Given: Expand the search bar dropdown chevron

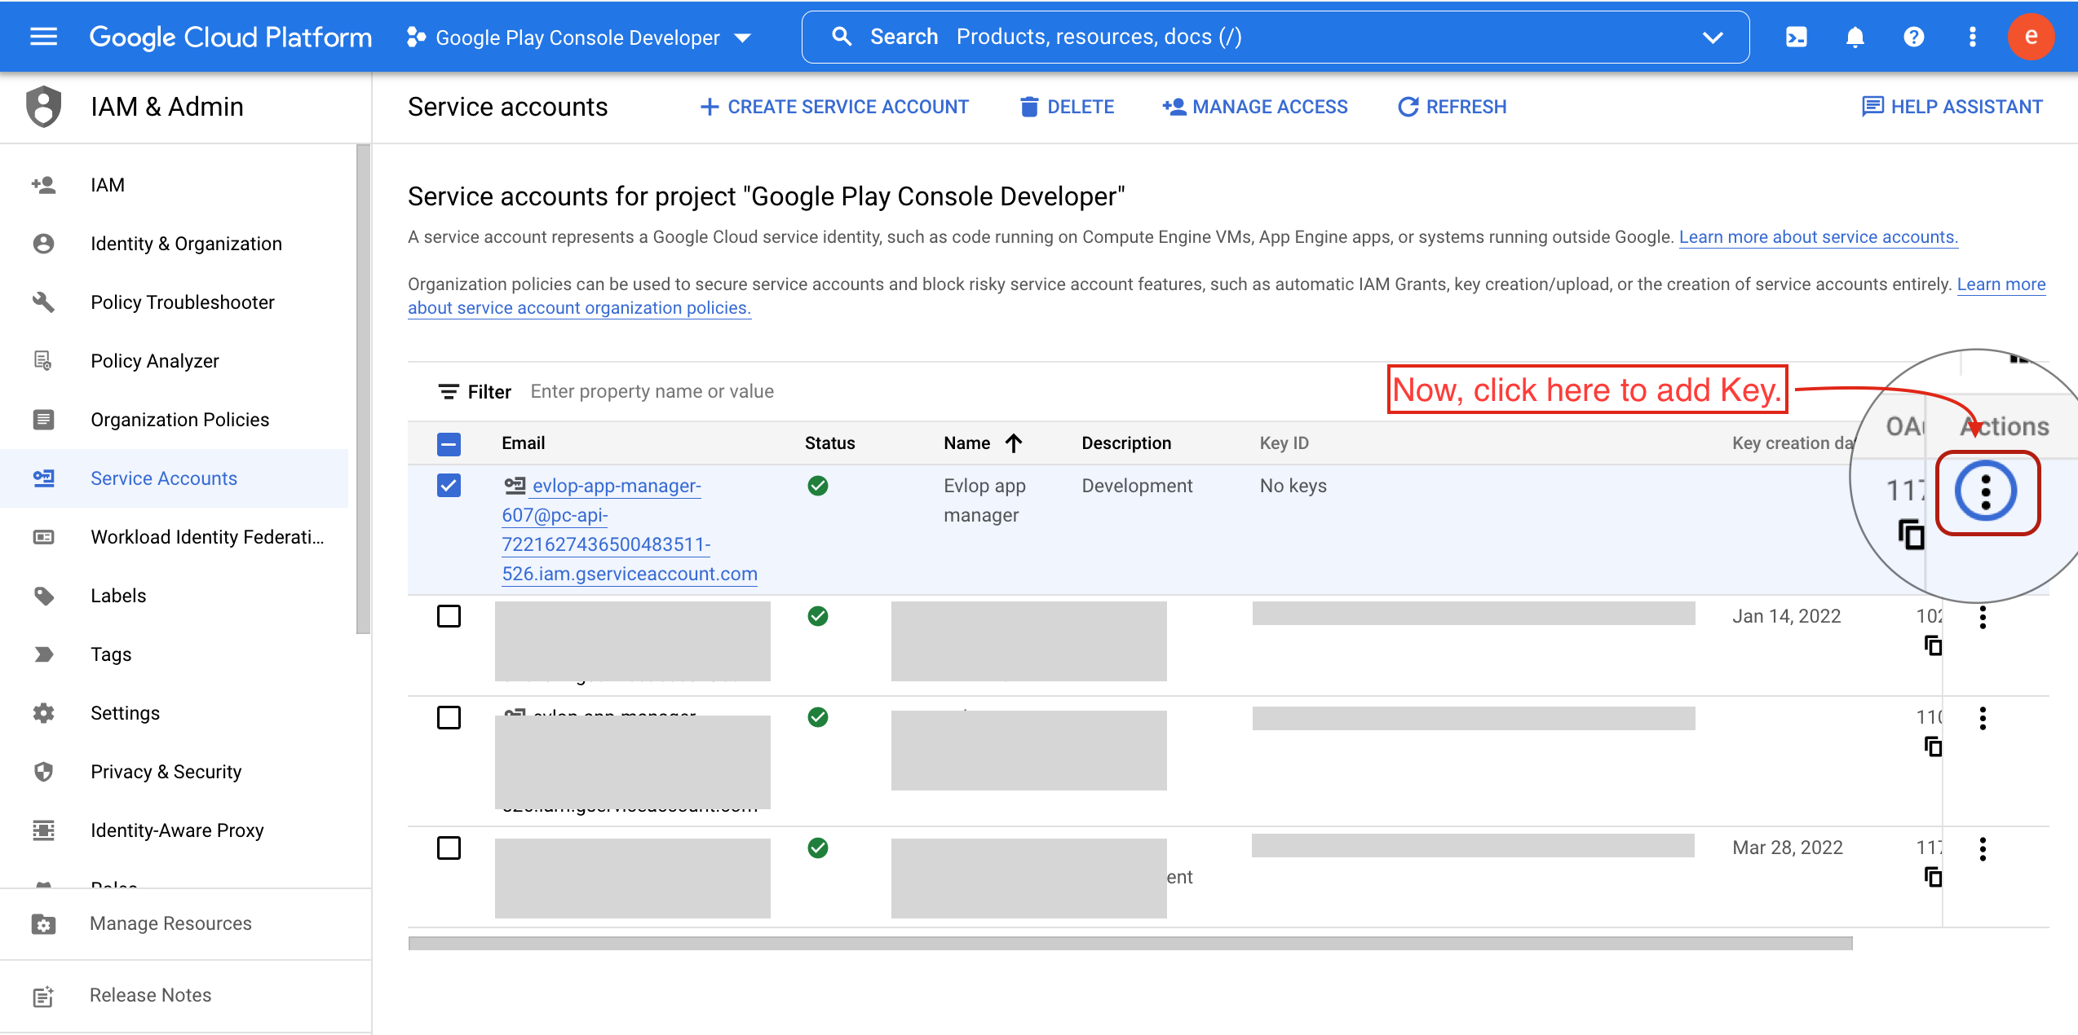Looking at the screenshot, I should [x=1713, y=37].
